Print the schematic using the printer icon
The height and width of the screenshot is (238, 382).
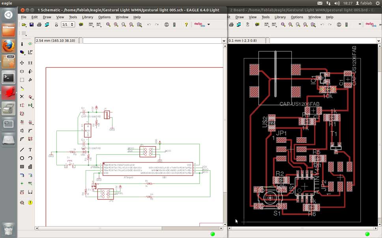[x=39, y=24]
